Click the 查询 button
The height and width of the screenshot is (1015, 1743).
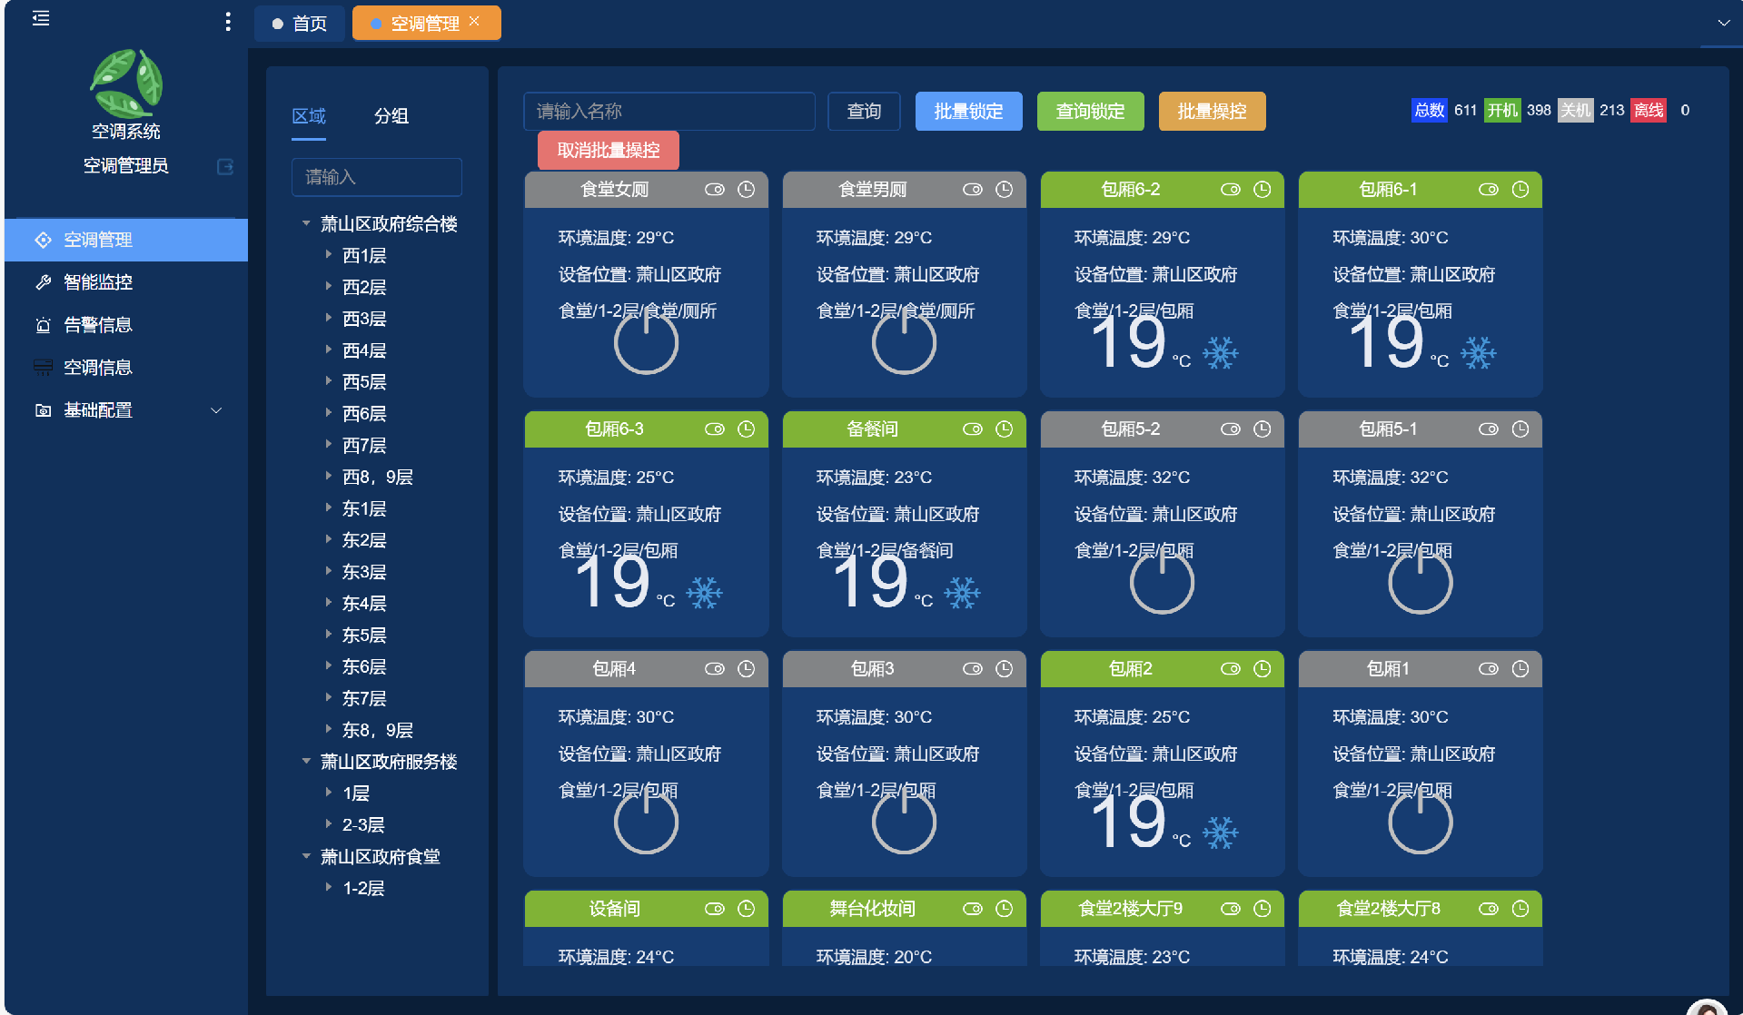(x=863, y=111)
